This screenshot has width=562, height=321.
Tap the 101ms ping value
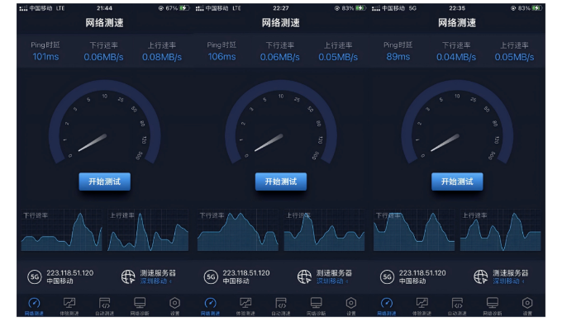45,57
